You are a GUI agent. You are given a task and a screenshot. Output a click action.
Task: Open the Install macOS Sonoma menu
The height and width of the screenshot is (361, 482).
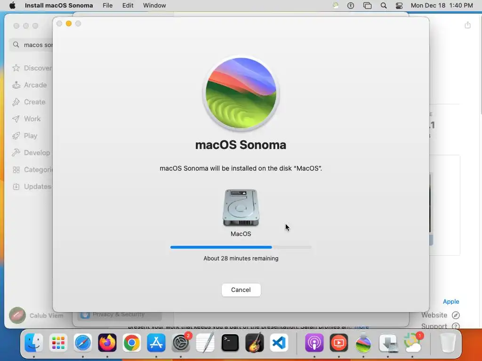point(59,5)
